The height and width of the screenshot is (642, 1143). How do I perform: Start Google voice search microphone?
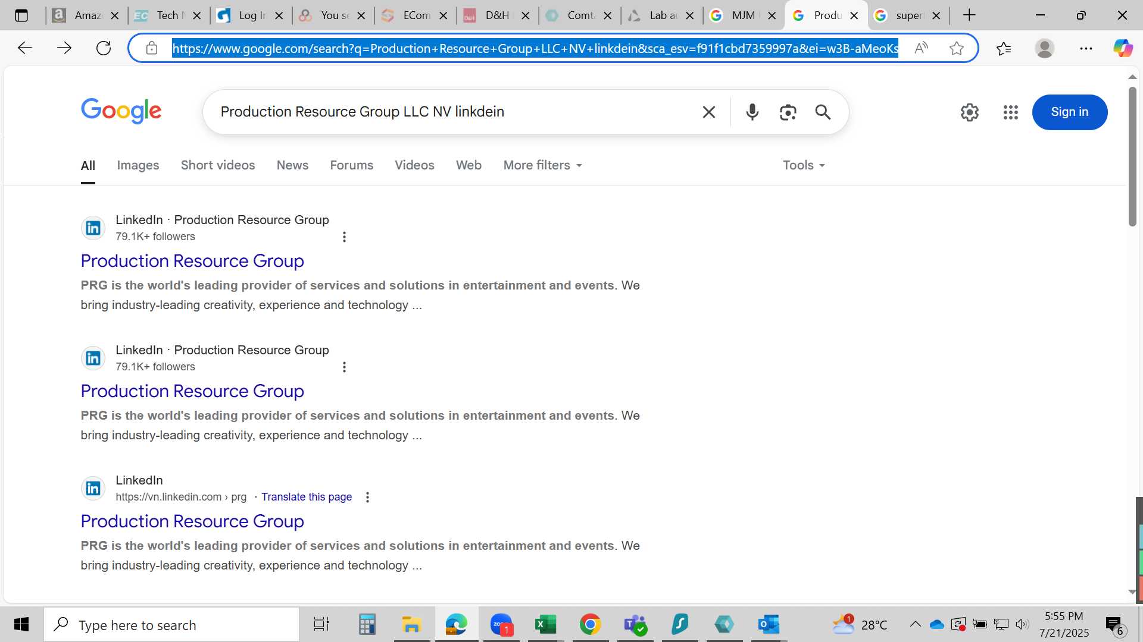752,112
